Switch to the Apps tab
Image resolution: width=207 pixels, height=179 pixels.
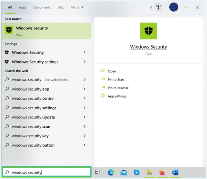23,8
